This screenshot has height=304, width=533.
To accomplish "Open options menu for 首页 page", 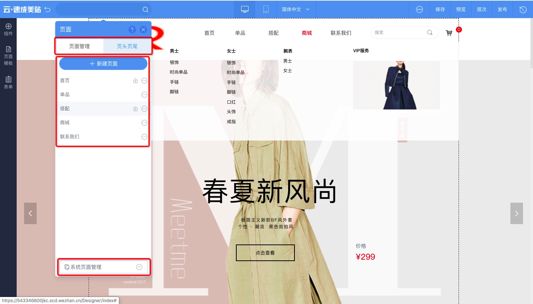I will click(x=144, y=81).
